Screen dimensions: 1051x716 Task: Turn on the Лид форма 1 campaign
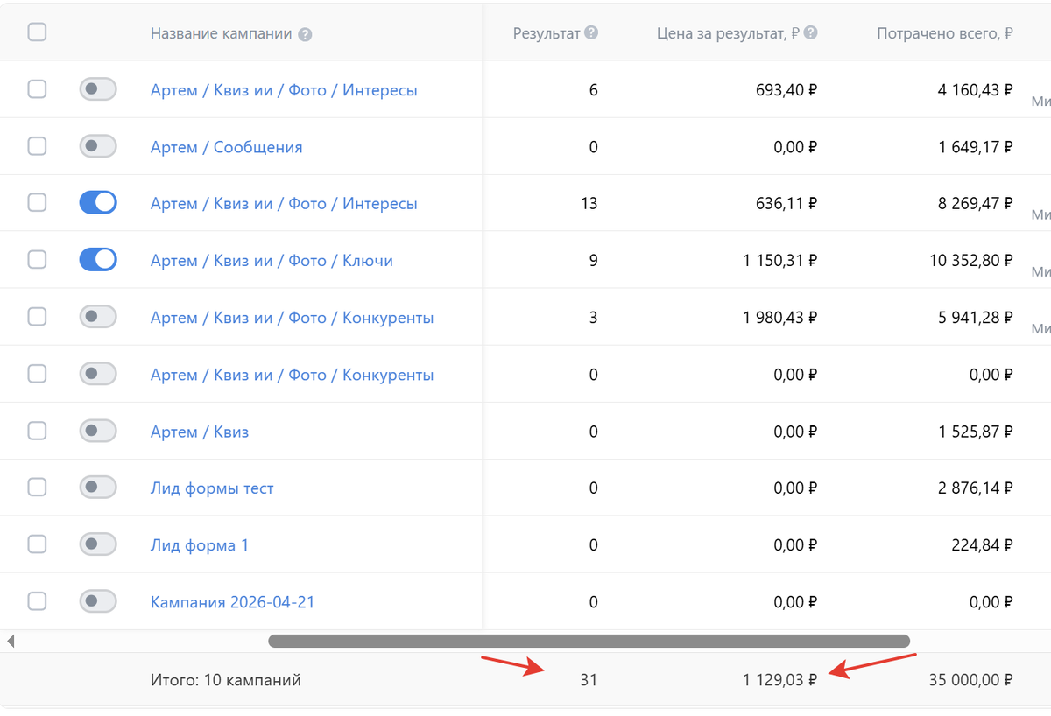(x=98, y=544)
